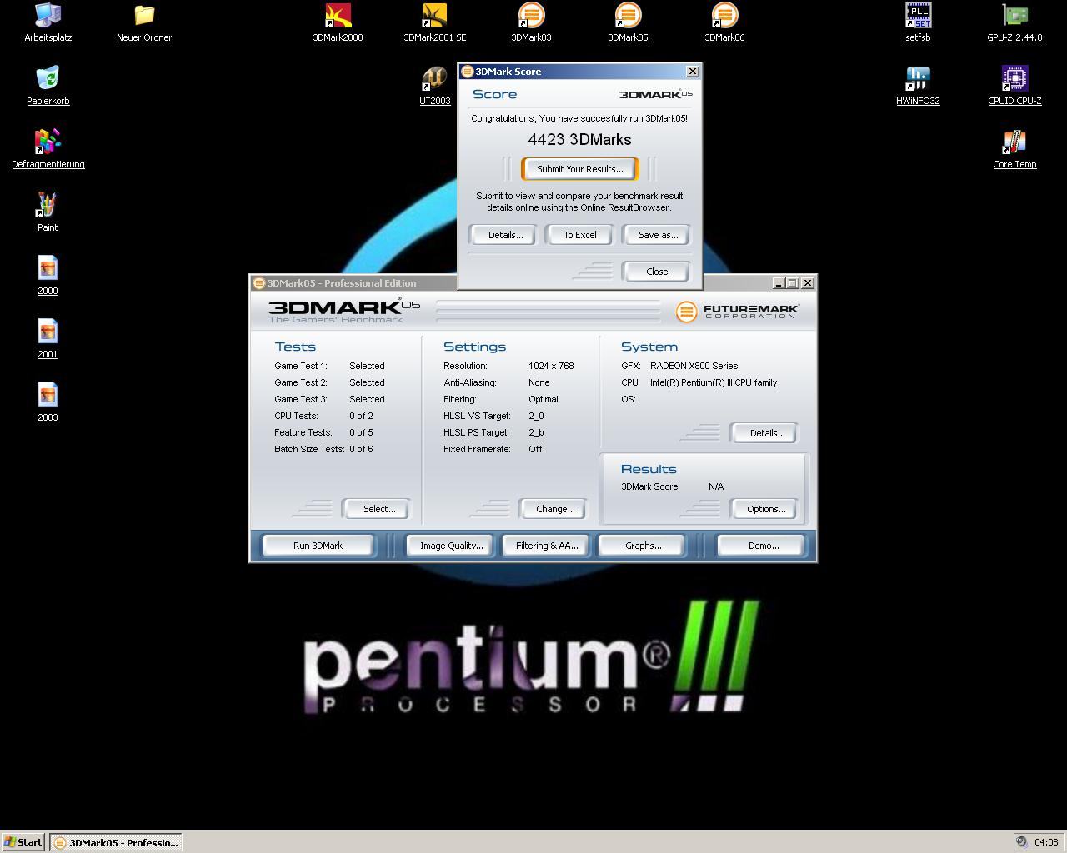Export results with To Excel button
The height and width of the screenshot is (853, 1067).
point(580,235)
